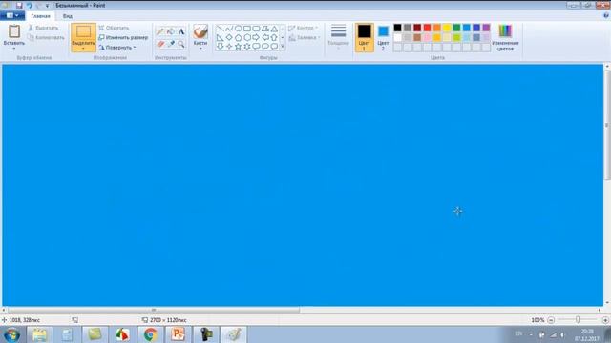611x343 pixels.
Task: Choose the Right arrow shape
Action: tap(256, 38)
